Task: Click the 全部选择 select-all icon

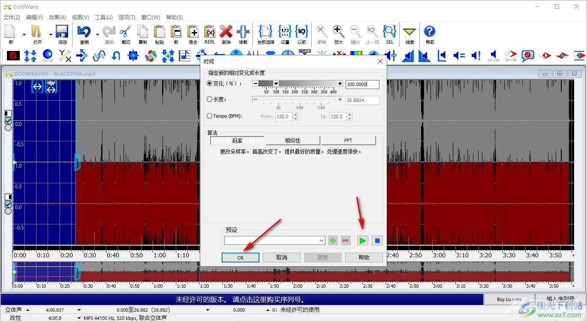Action: [266, 32]
